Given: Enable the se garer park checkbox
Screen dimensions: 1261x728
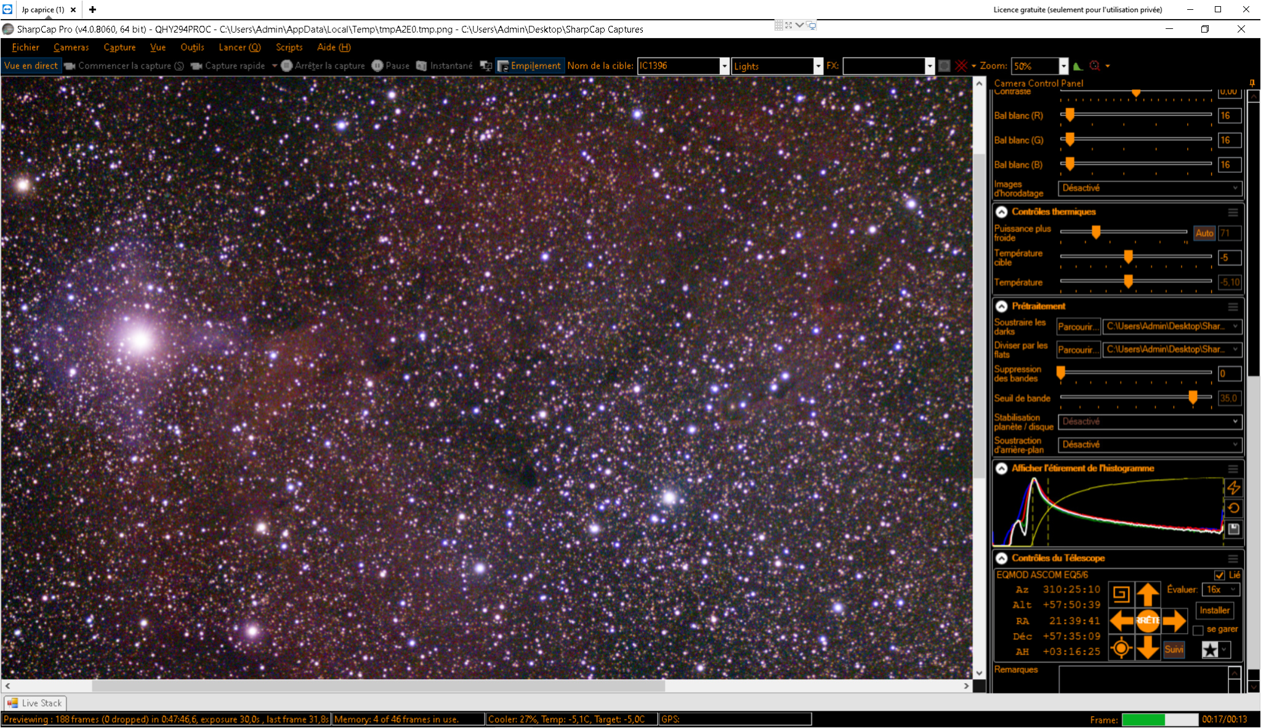Looking at the screenshot, I should tap(1198, 630).
